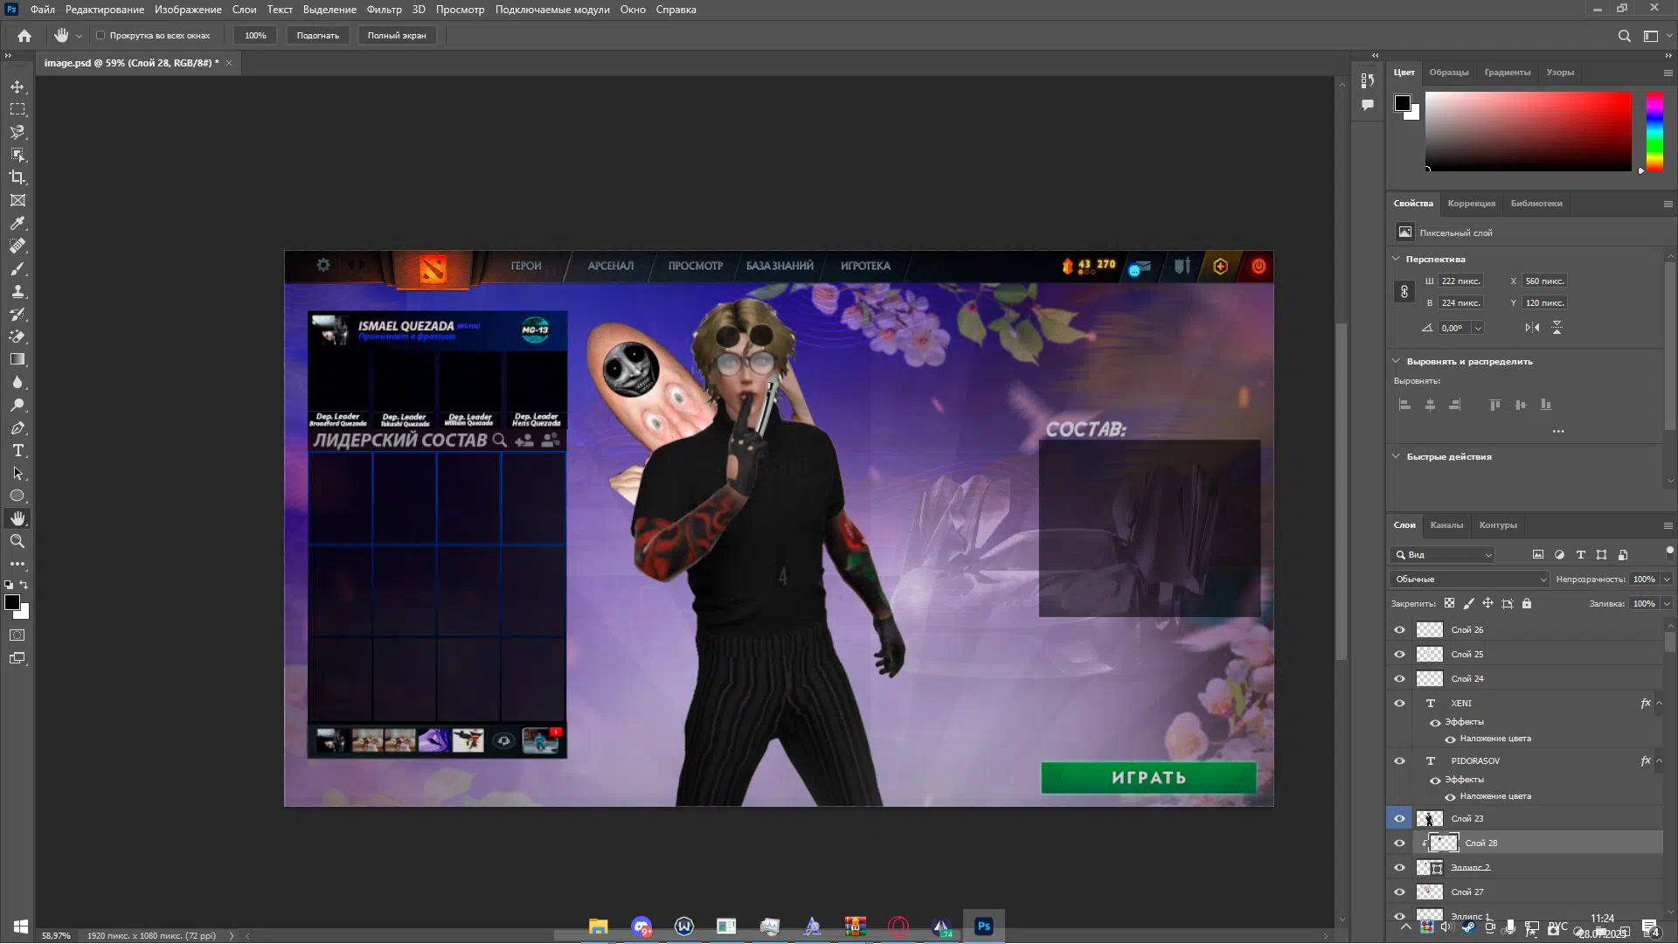Select the Clone Stamp tool
This screenshot has height=944, width=1678.
17,292
